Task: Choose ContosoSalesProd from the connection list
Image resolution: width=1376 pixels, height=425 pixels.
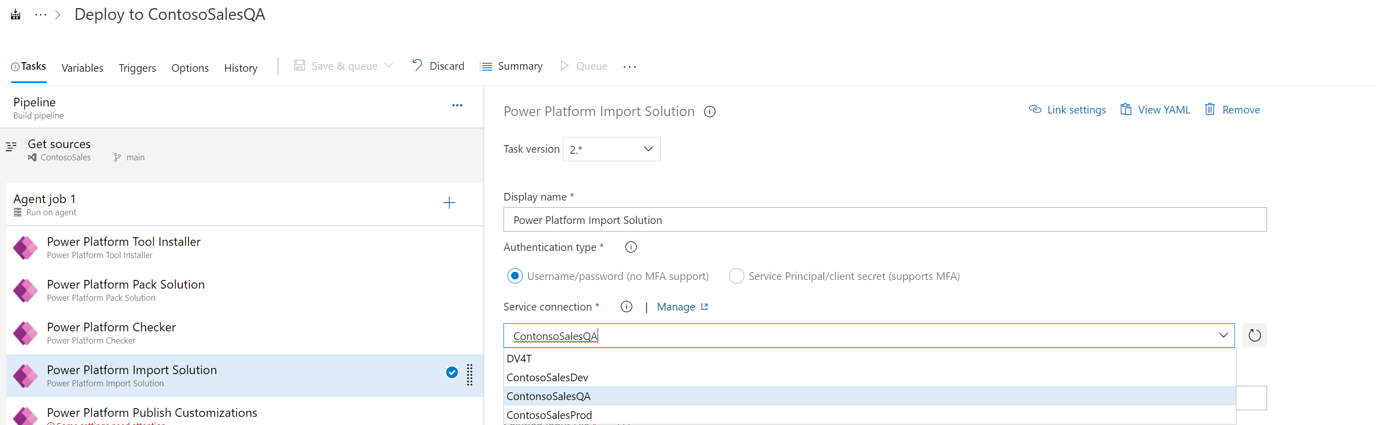Action: (549, 415)
